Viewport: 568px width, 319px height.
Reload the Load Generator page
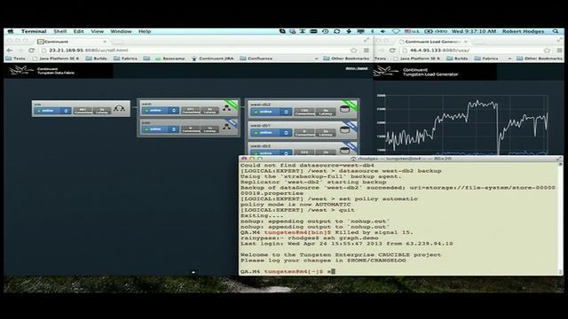pyautogui.click(x=392, y=51)
